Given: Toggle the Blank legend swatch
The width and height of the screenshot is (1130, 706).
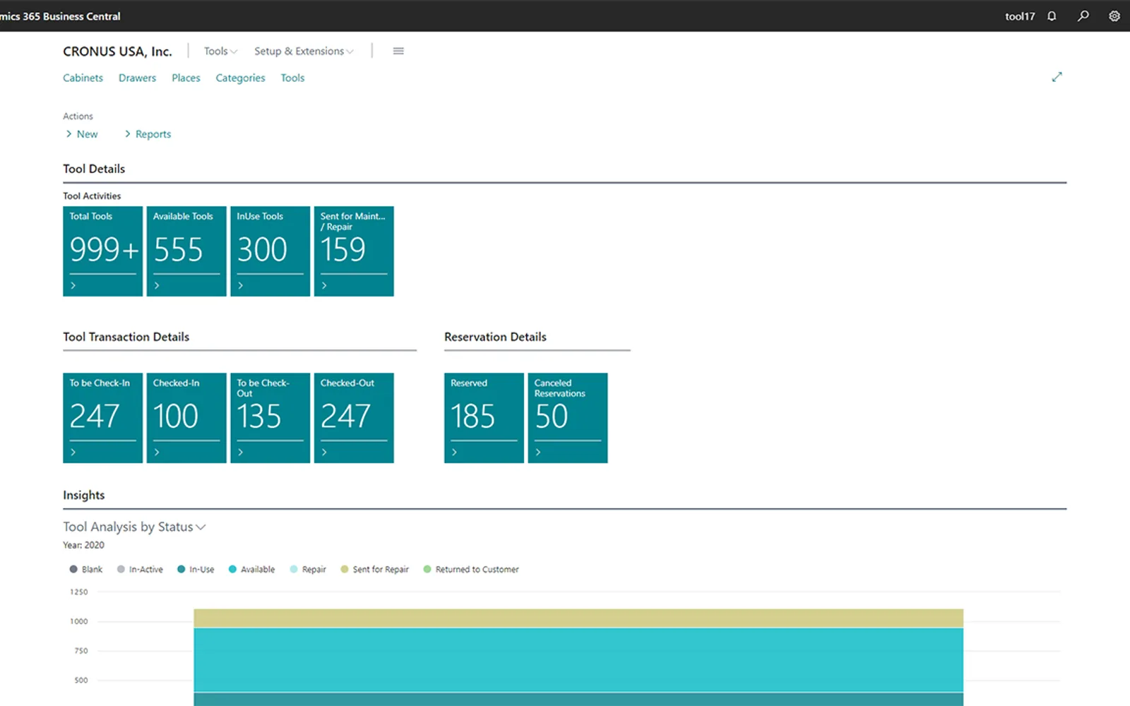Looking at the screenshot, I should click(x=73, y=569).
